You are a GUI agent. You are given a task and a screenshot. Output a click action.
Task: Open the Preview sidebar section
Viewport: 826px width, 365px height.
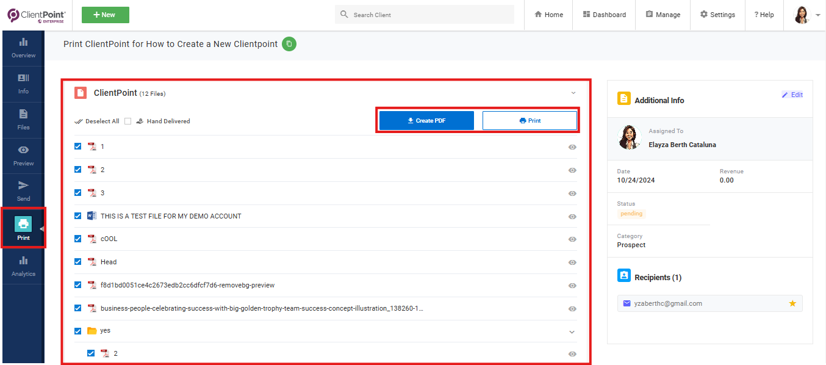[23, 156]
